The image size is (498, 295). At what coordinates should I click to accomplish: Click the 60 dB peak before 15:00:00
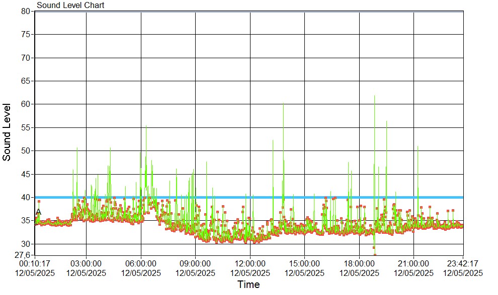283,103
